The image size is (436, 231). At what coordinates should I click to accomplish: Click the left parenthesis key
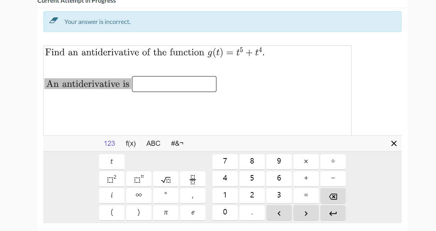coord(112,212)
